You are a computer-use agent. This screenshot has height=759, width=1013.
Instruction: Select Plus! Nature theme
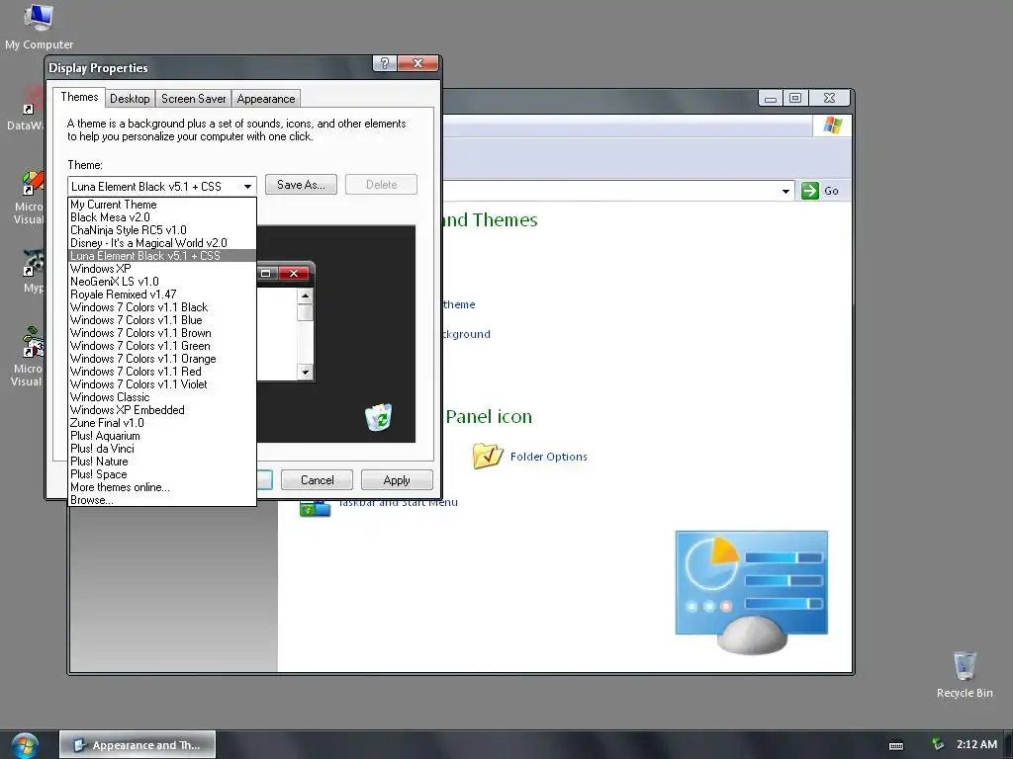pyautogui.click(x=162, y=462)
